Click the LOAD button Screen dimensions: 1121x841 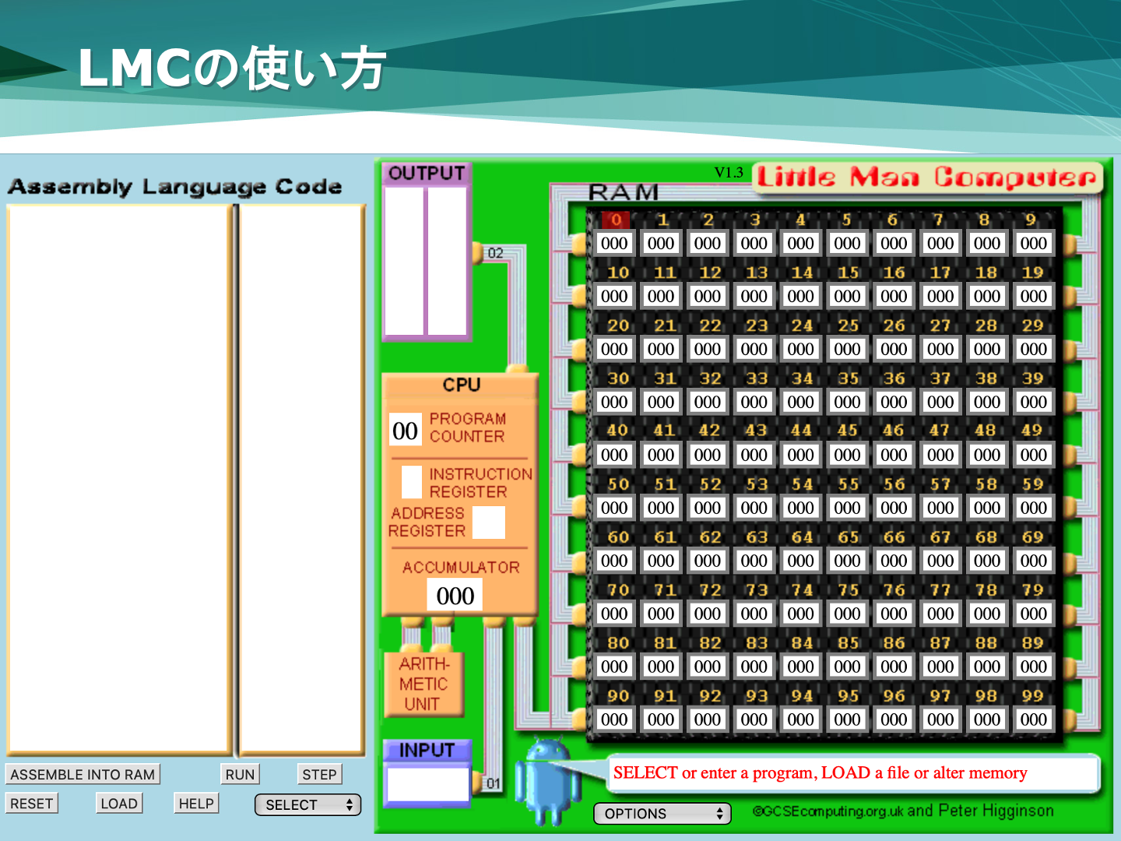(119, 804)
